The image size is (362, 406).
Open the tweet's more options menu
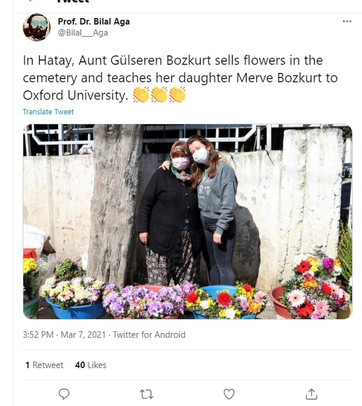click(x=347, y=22)
